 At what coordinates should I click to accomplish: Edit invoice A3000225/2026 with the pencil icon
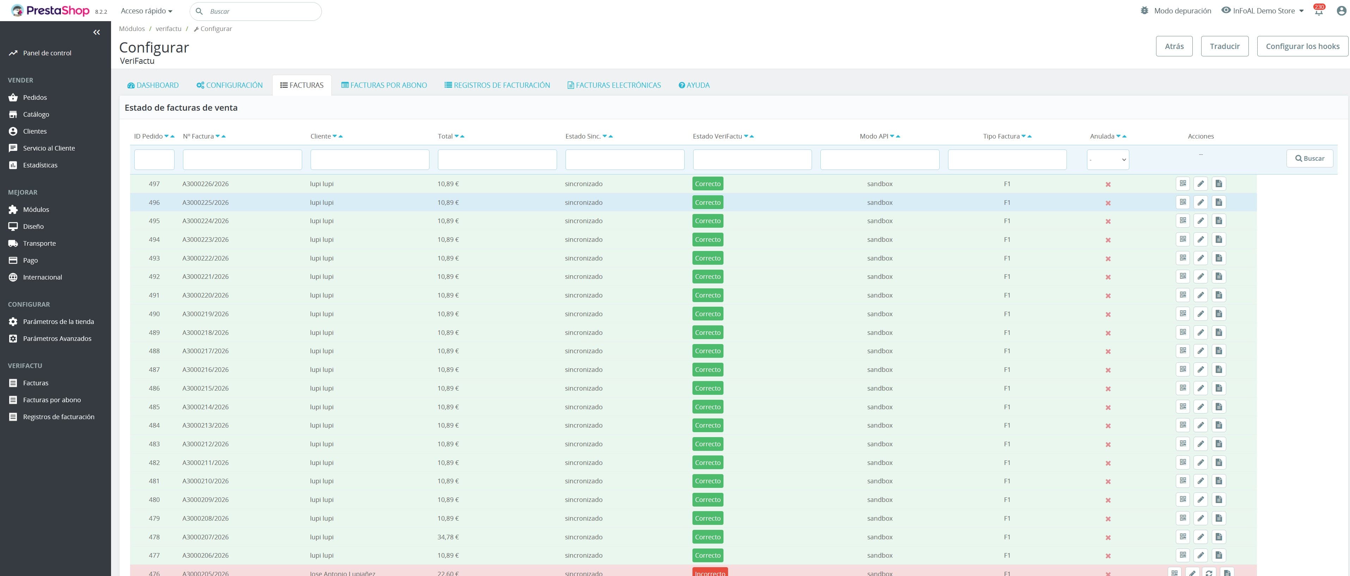click(1201, 202)
